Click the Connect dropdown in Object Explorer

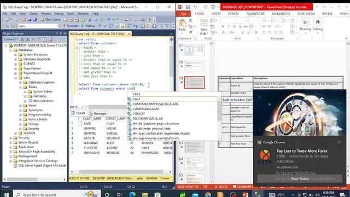(x=10, y=39)
